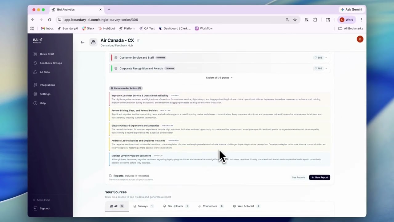Open Chrome side panel icon
This screenshot has height=222, width=394.
[x=328, y=20]
